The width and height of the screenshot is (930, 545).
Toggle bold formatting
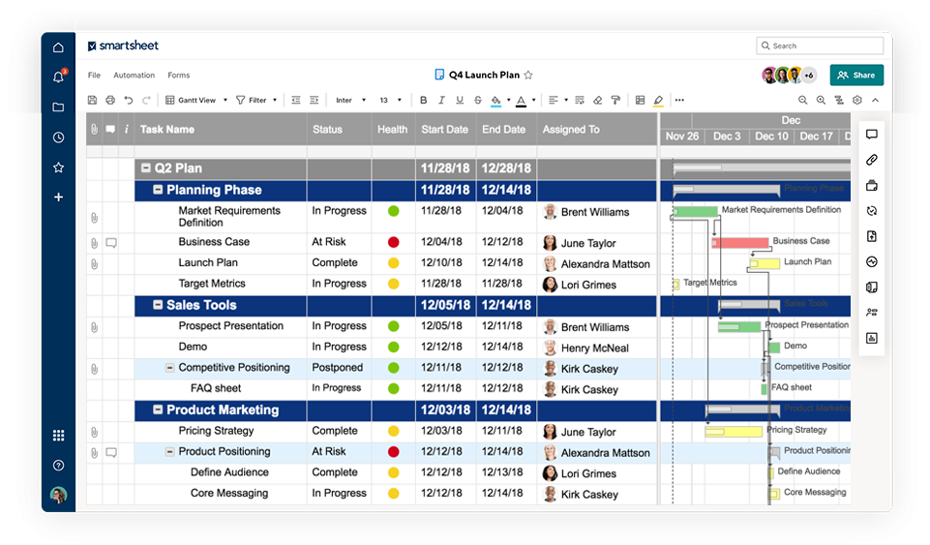(423, 100)
